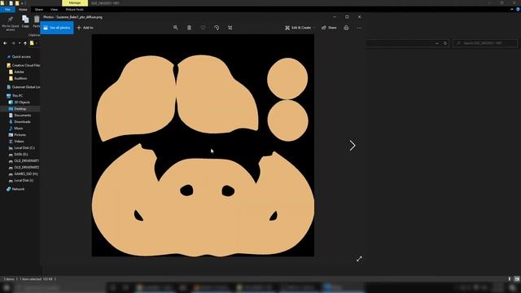Open the Photos See more ellipsis menu

tap(359, 28)
